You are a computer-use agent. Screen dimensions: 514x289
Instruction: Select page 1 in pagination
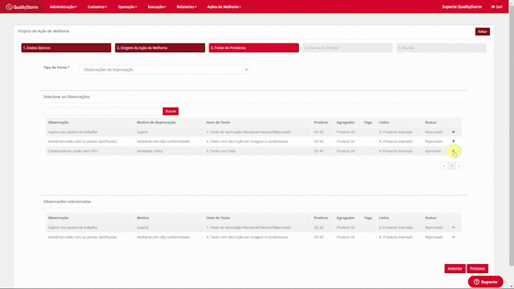451,166
